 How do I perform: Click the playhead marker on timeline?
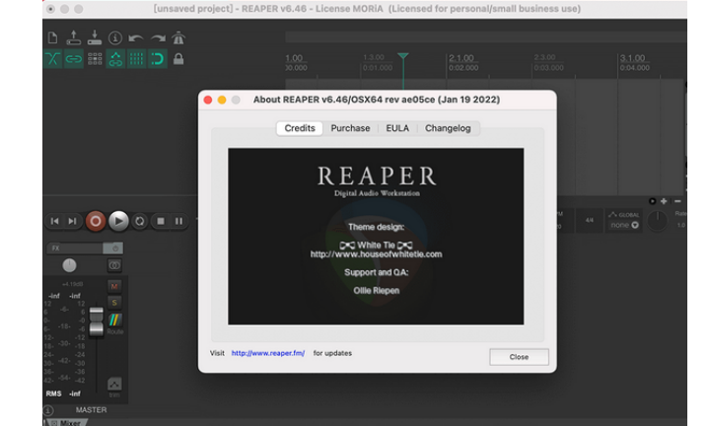(x=403, y=56)
